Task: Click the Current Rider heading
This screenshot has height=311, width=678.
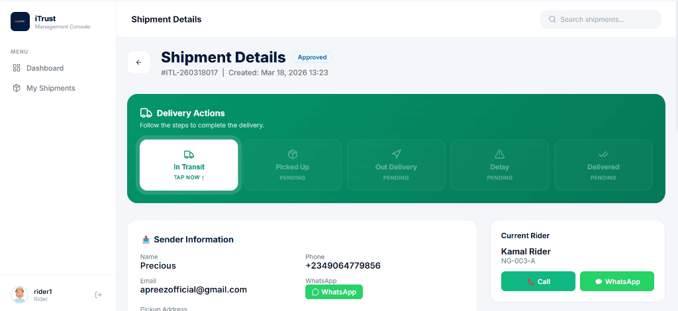Action: pyautogui.click(x=525, y=236)
